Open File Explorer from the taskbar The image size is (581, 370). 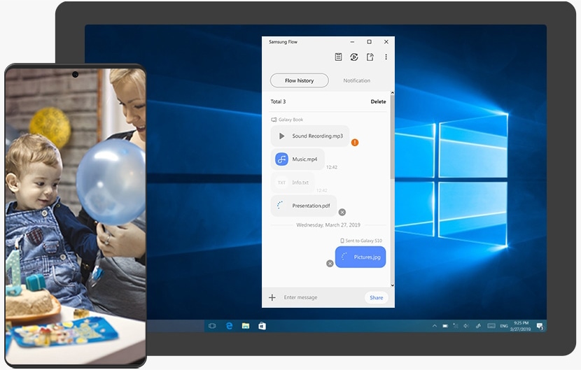[x=246, y=326]
